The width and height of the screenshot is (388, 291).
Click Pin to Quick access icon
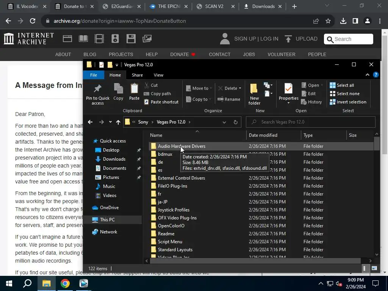click(x=97, y=94)
